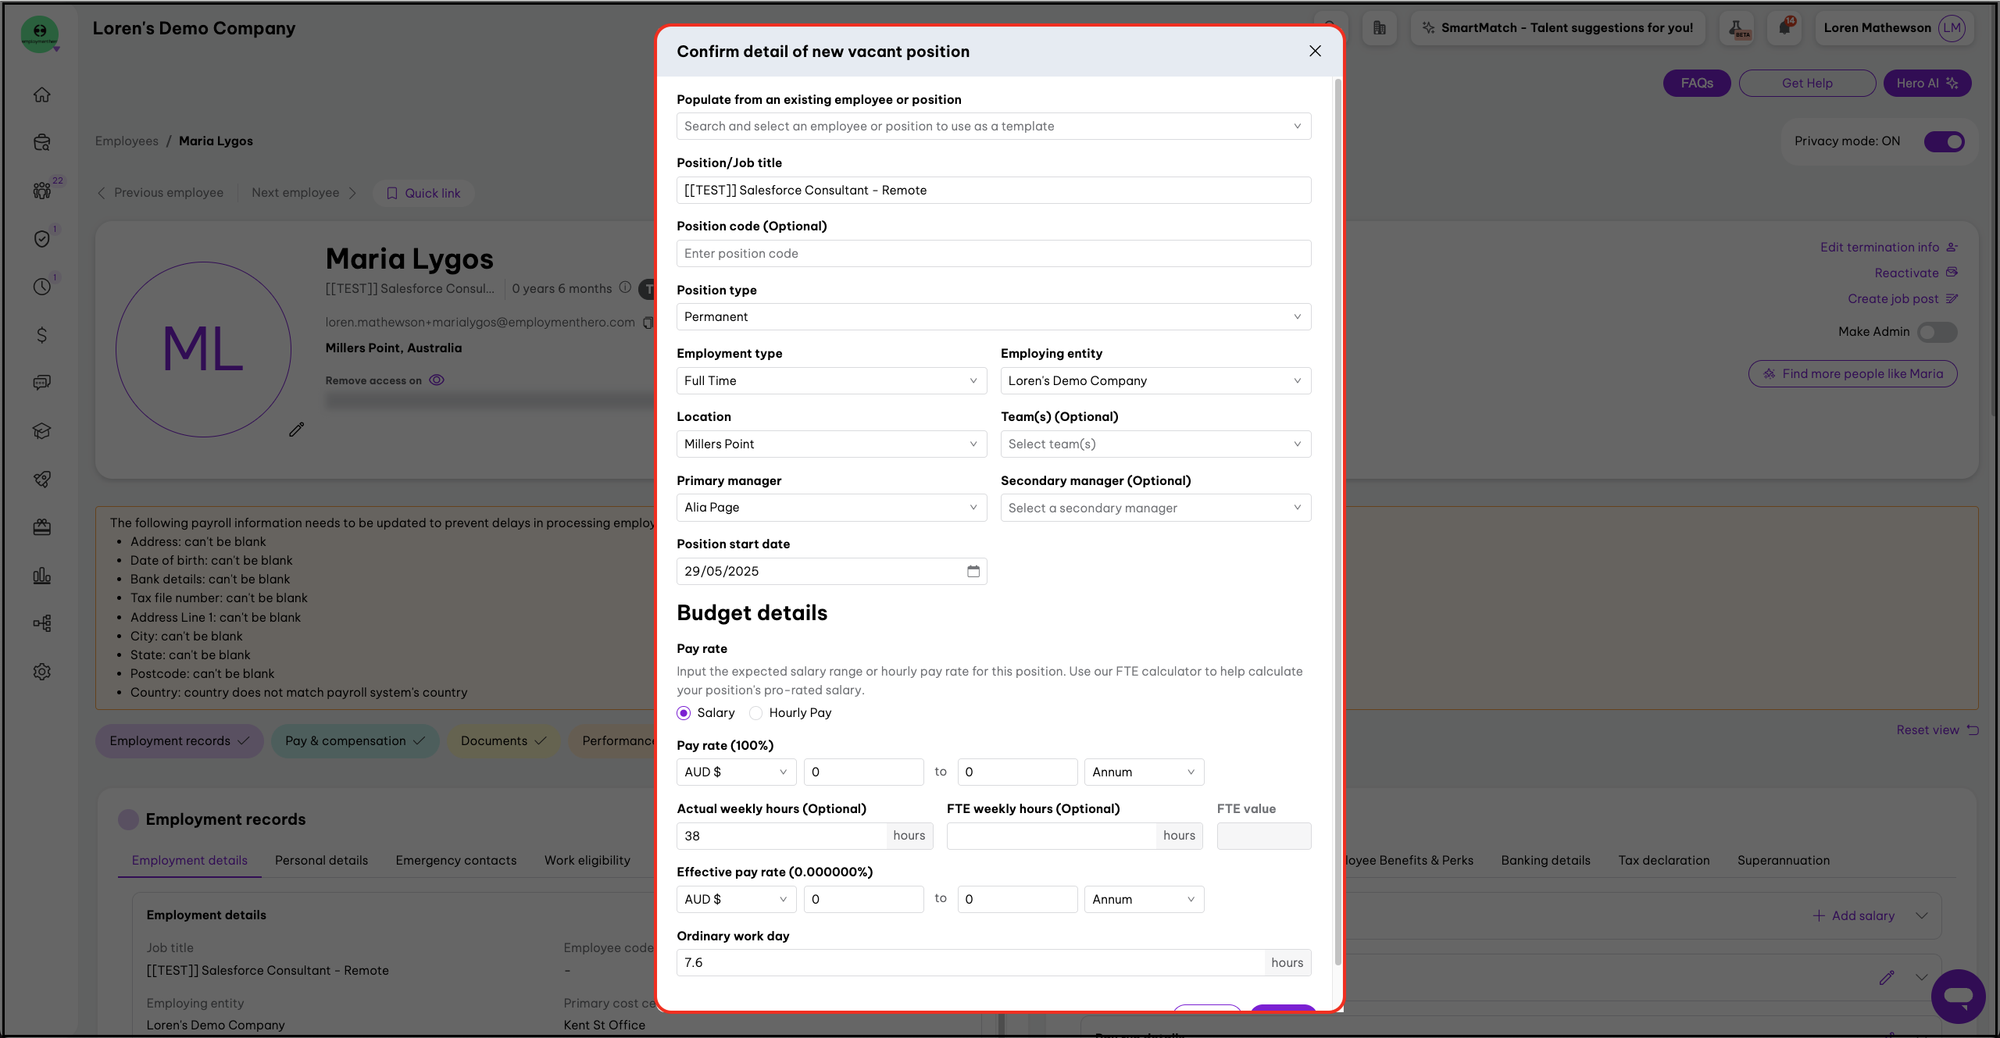Open the Banking details tab

pos(1545,860)
